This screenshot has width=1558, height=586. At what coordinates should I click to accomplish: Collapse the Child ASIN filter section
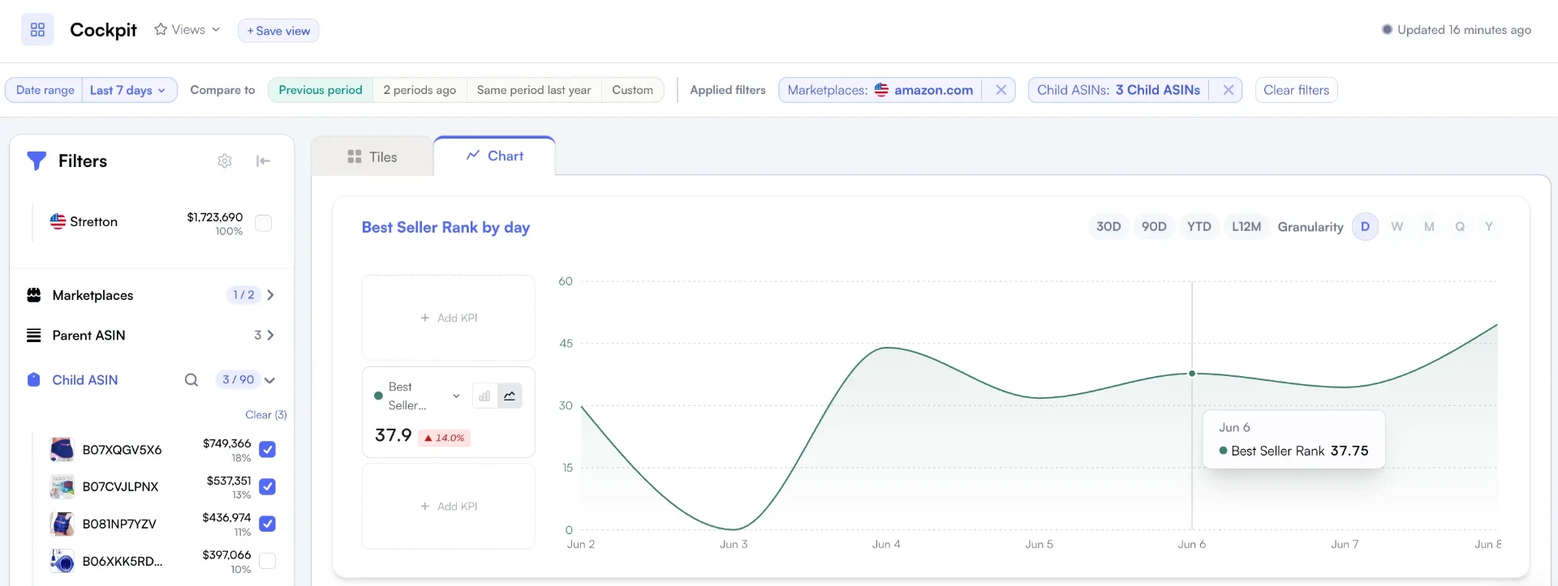click(x=270, y=380)
